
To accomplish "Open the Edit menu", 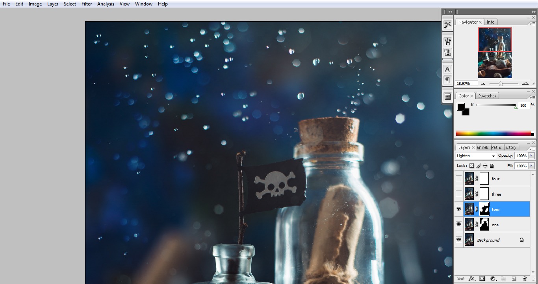I will (19, 4).
